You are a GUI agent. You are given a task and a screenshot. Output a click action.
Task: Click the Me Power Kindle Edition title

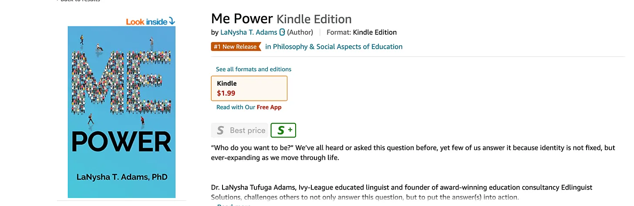click(281, 19)
